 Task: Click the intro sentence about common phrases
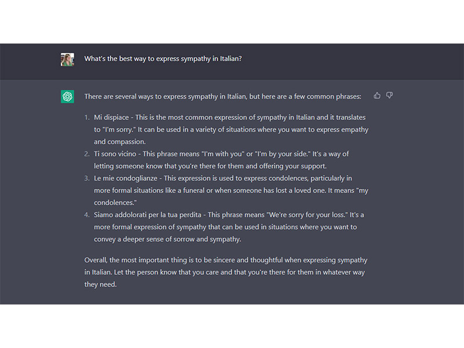pyautogui.click(x=223, y=96)
